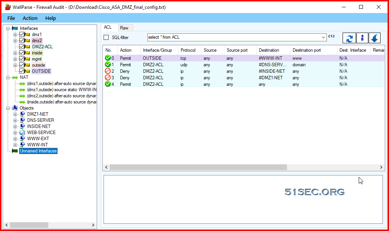Open the Help menu
Screen dimensions: 389x231
tap(51, 18)
